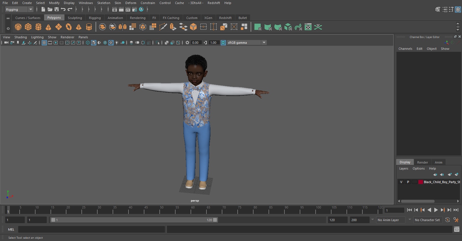The image size is (462, 241).
Task: Click the save scene icon
Action: tap(57, 10)
